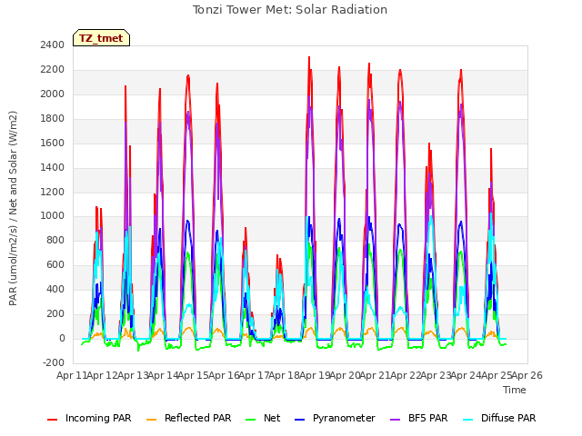The width and height of the screenshot is (582, 436).
Task: Click the Apr 22 x-axis tick label
Action: tap(406, 375)
